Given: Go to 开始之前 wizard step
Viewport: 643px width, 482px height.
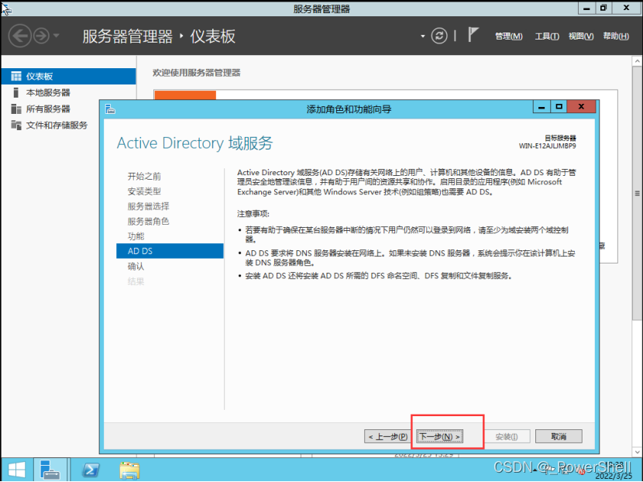Looking at the screenshot, I should (x=144, y=177).
